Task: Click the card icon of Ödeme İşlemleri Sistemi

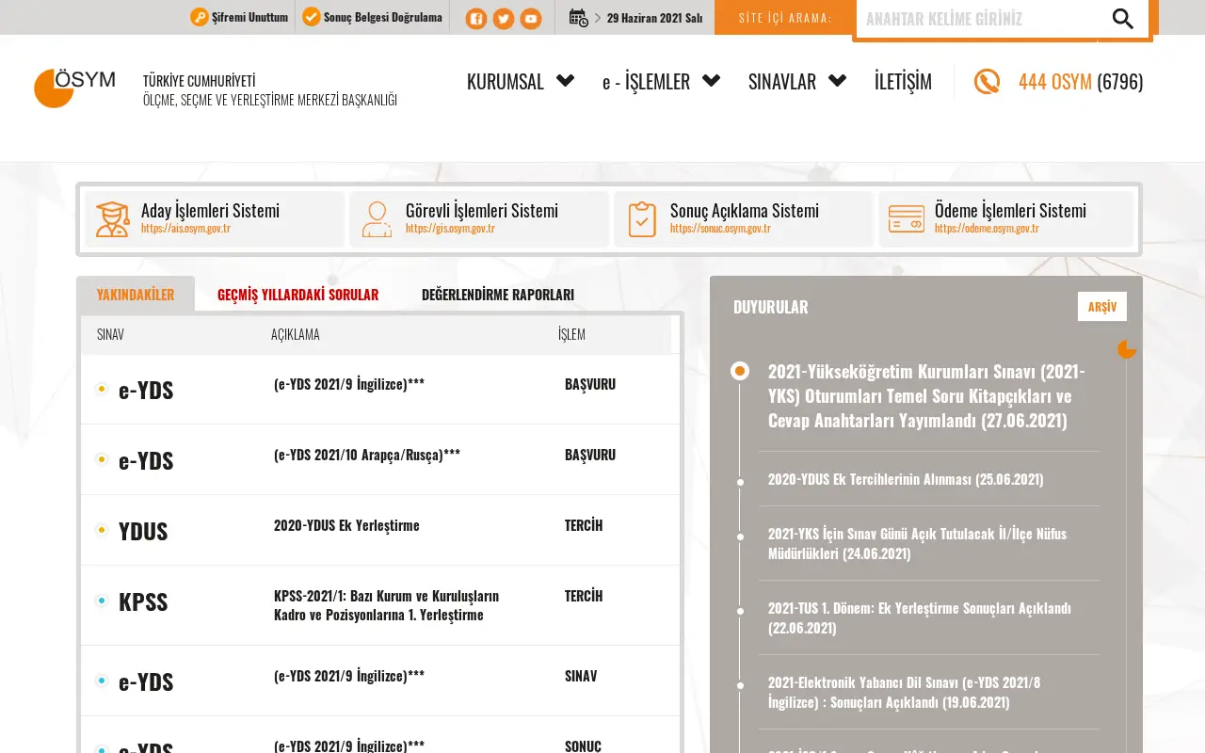Action: pos(907,219)
